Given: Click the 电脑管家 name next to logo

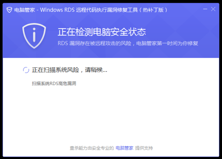Looking at the screenshot, I should point(25,10).
